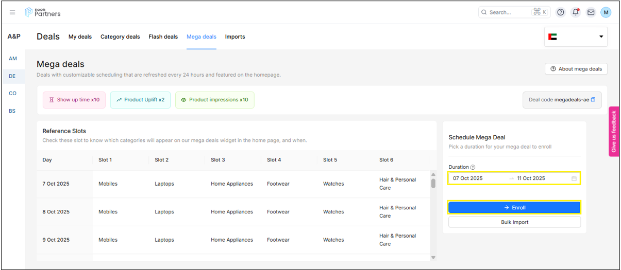The height and width of the screenshot is (270, 621).
Task: Open the calendar icon in Duration field
Action: [x=574, y=178]
